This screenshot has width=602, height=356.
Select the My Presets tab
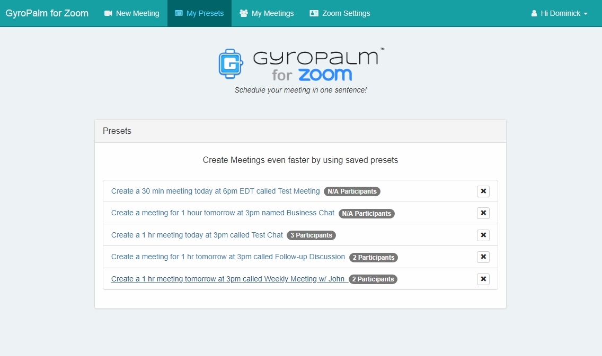coord(199,13)
